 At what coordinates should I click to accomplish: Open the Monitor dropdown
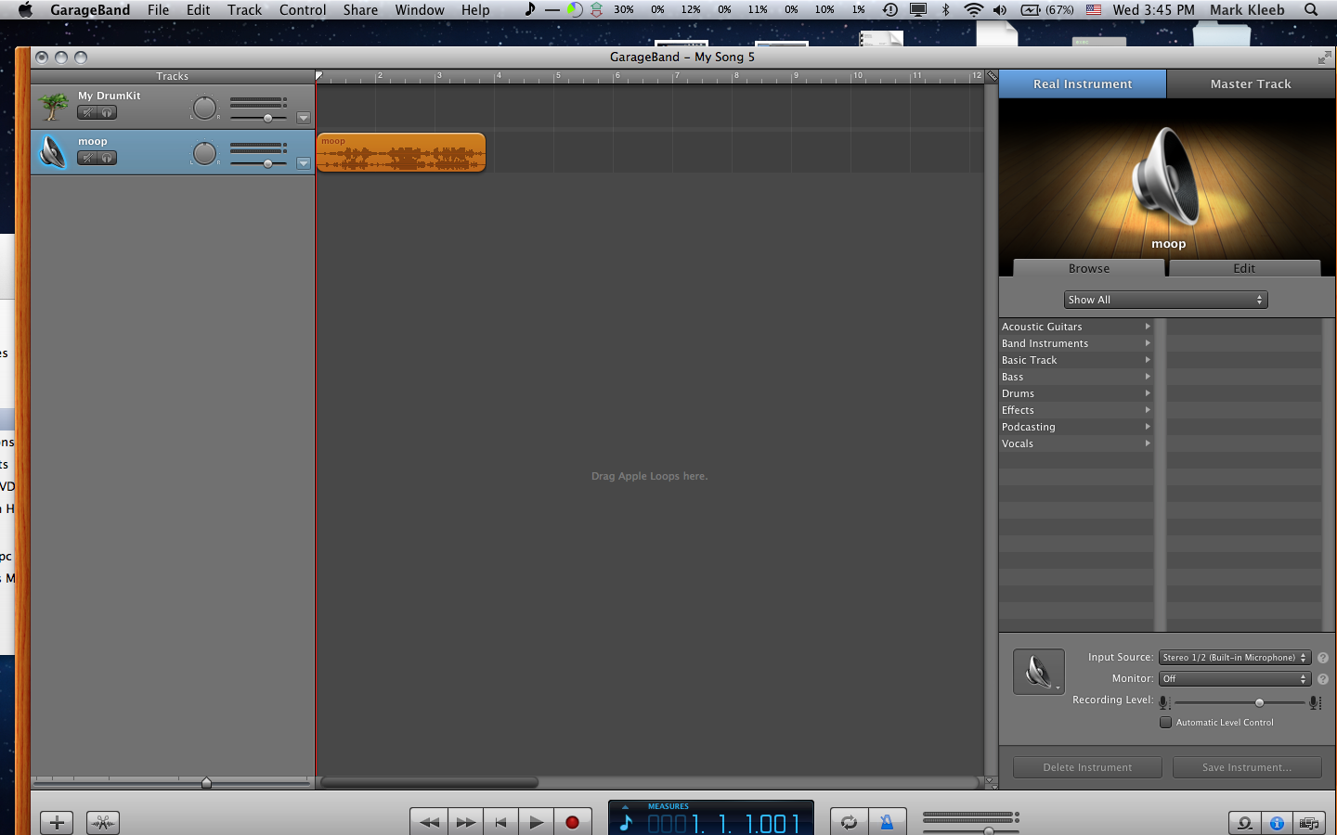coord(1235,678)
